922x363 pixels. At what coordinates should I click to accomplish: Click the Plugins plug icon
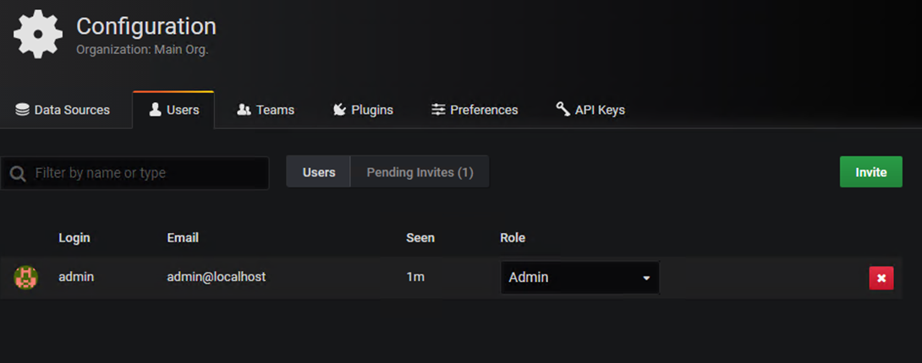[339, 110]
